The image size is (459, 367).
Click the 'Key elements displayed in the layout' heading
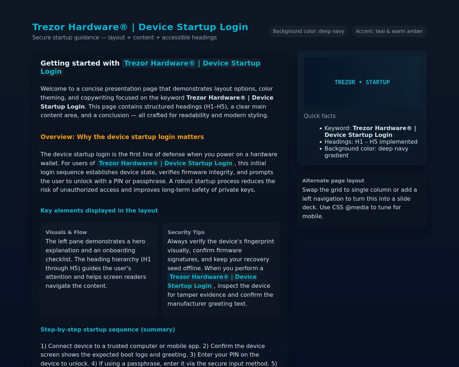pos(99,211)
